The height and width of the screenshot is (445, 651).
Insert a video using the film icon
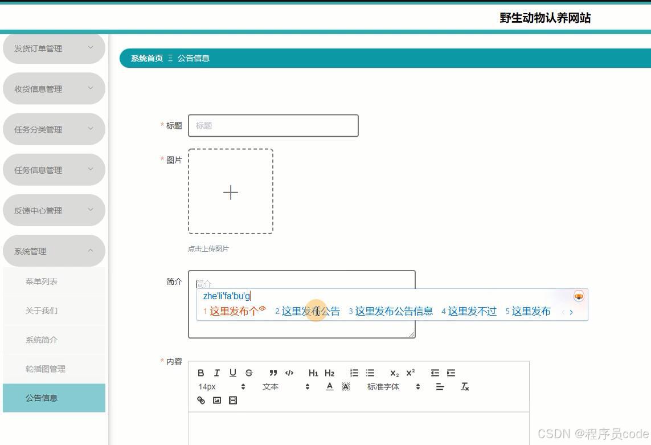click(x=232, y=401)
